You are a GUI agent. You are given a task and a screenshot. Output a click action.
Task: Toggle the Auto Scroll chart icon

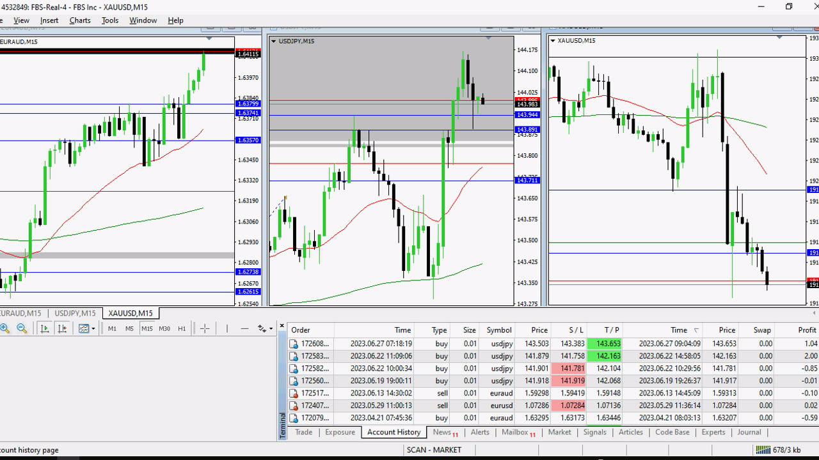tap(45, 328)
